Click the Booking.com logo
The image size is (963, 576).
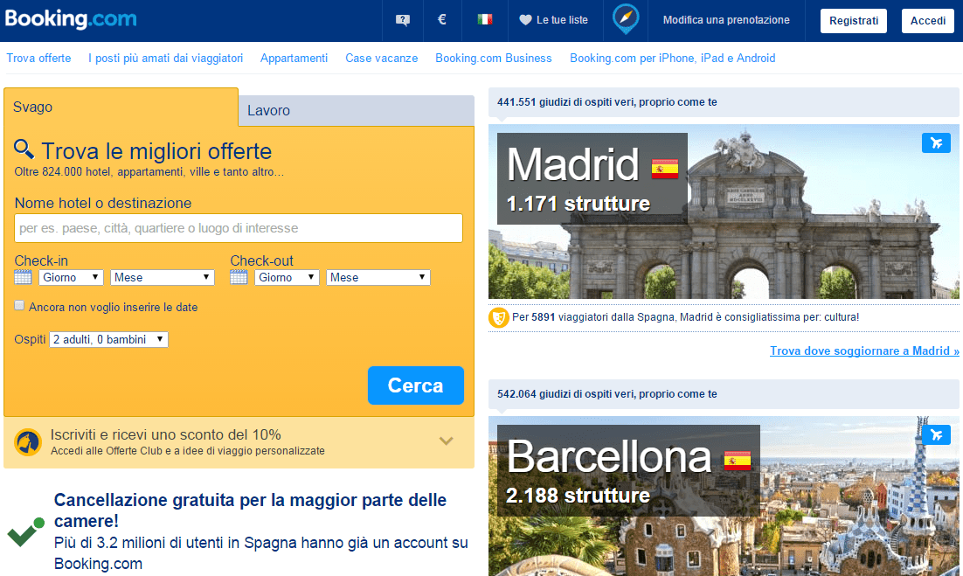71,19
